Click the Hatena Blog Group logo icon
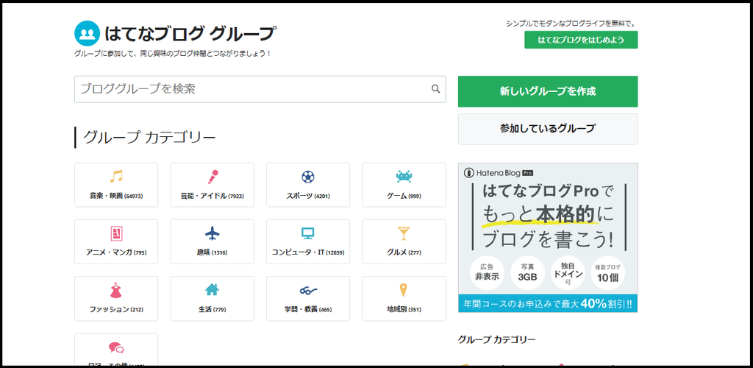The image size is (753, 368). (87, 33)
